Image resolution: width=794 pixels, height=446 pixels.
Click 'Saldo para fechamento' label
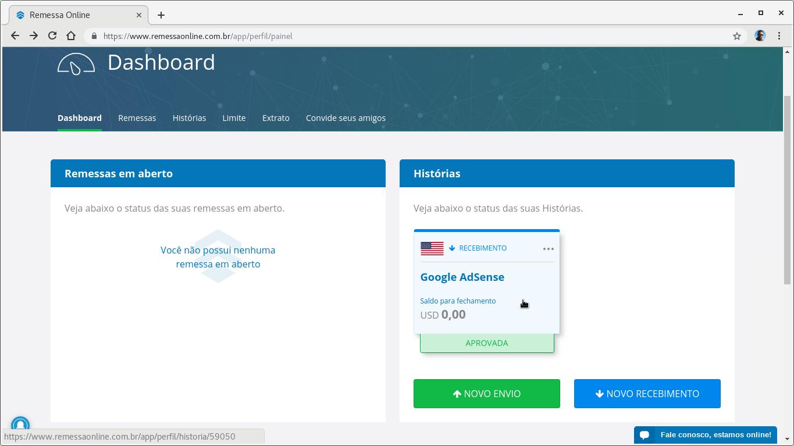(x=458, y=301)
